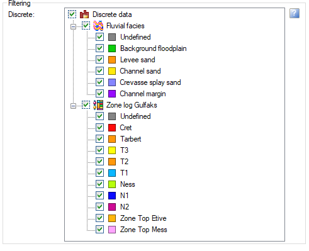Select the Zone Top Mess label
Viewport: 309px width, 251px height.
tap(143, 230)
